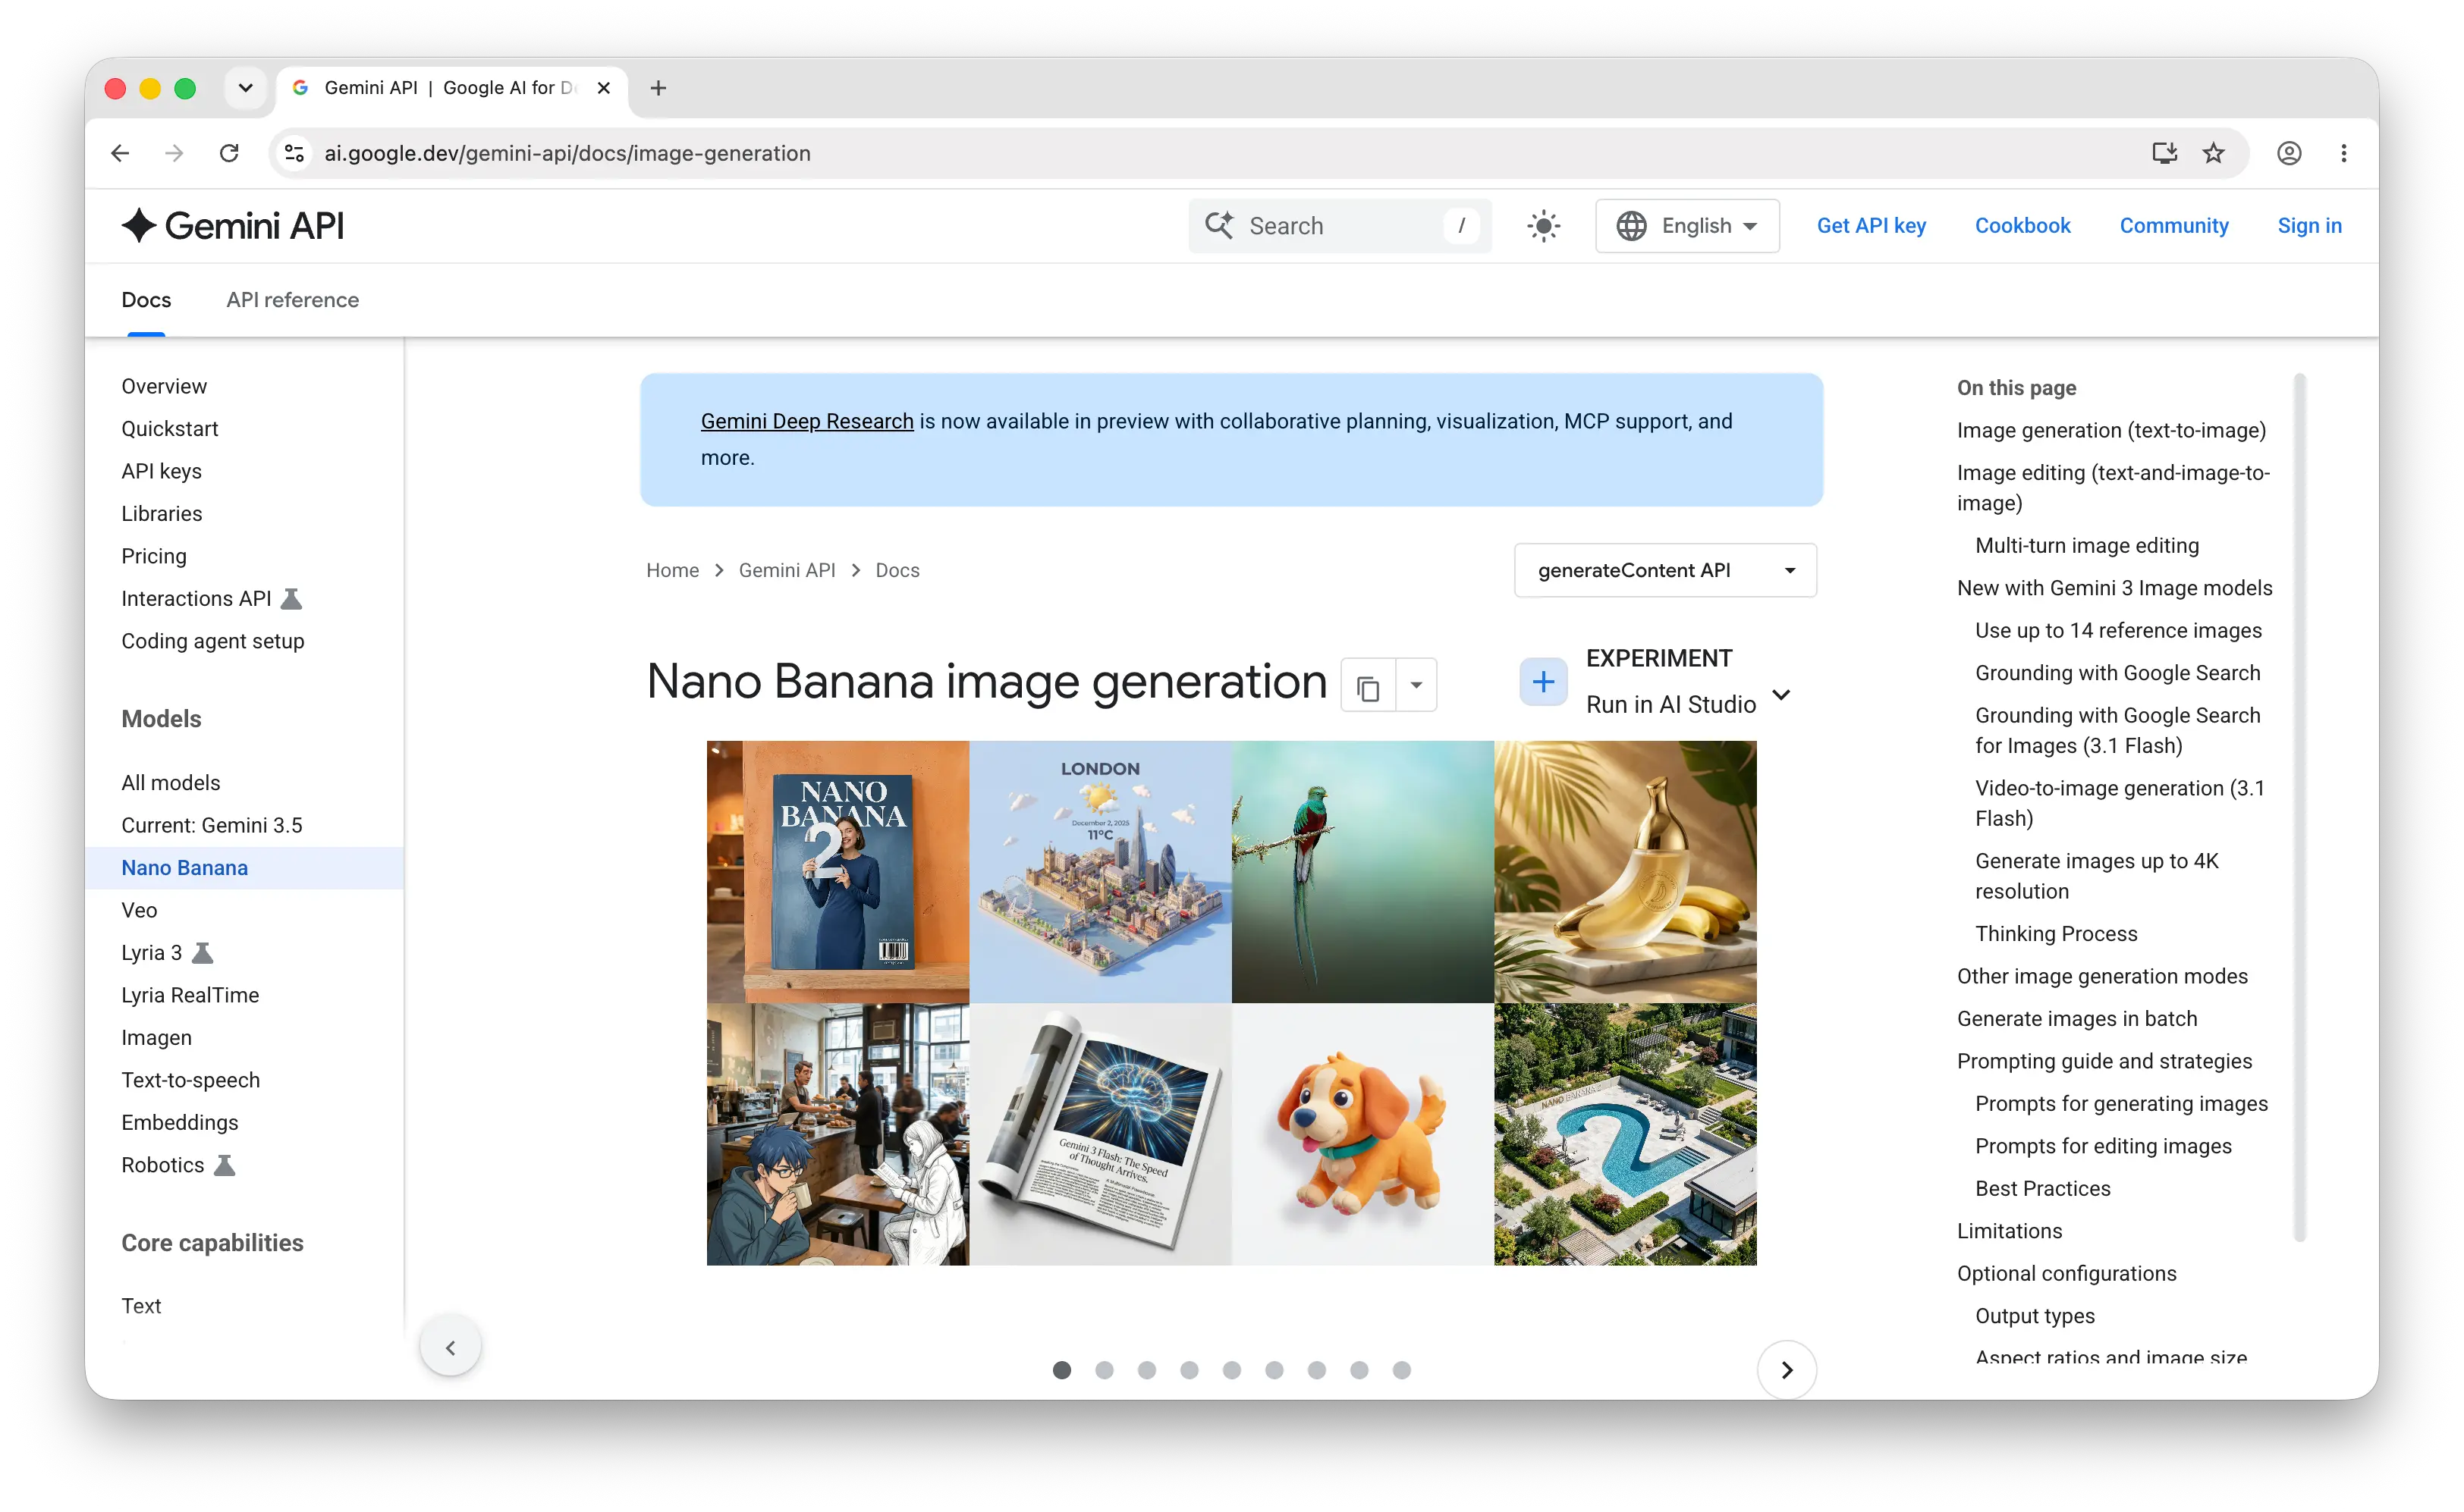Switch to the API reference tab
2464x1512 pixels.
(x=292, y=300)
